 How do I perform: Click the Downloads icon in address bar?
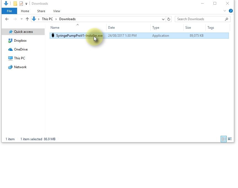tap(34, 19)
